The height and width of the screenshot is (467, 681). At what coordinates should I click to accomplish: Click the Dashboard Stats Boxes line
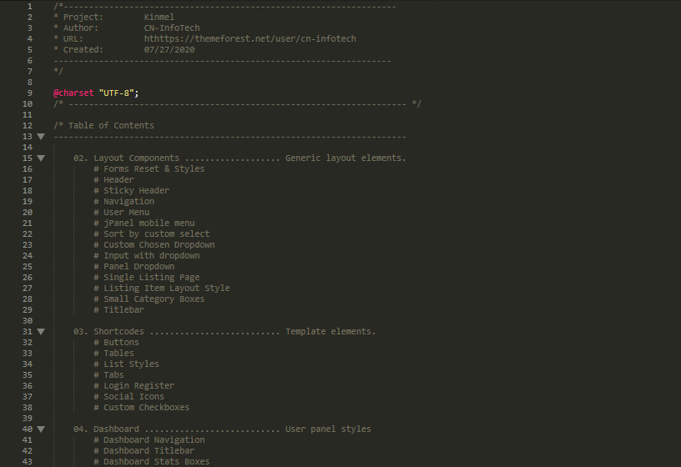click(x=152, y=461)
